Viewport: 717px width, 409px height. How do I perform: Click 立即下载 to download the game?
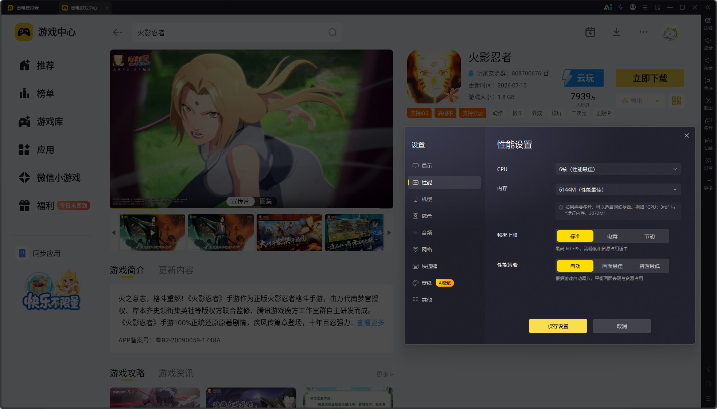pos(650,78)
